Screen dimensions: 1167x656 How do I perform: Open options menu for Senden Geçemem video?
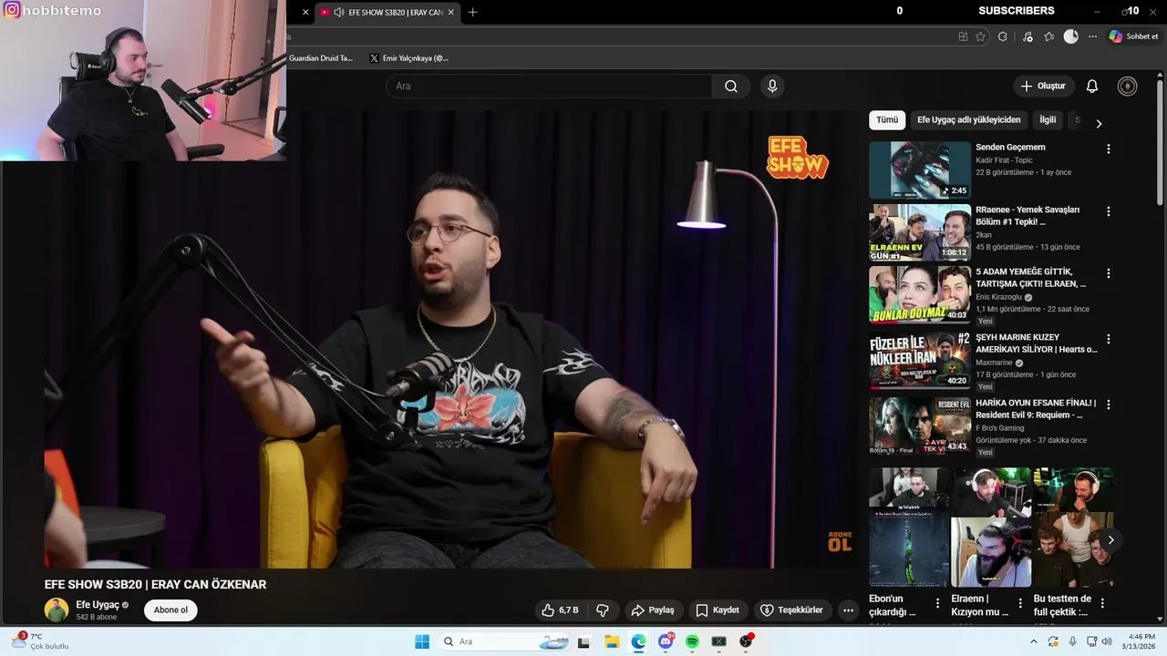(x=1108, y=149)
